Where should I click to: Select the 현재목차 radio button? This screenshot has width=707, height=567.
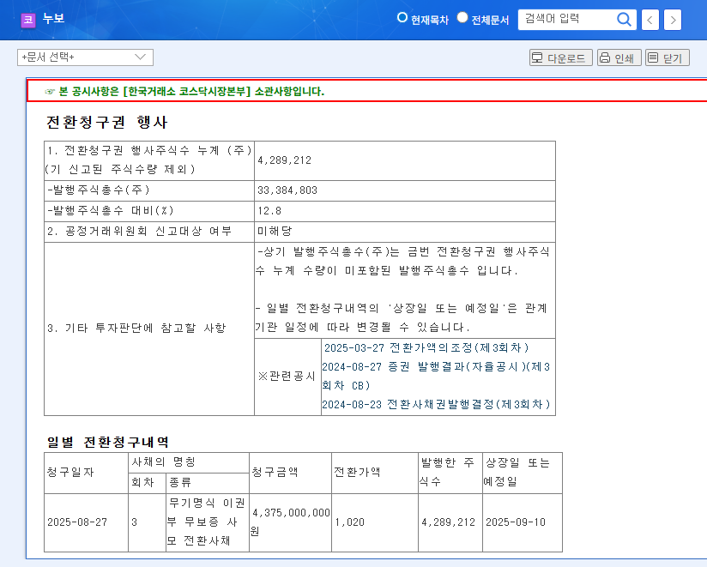pos(402,17)
